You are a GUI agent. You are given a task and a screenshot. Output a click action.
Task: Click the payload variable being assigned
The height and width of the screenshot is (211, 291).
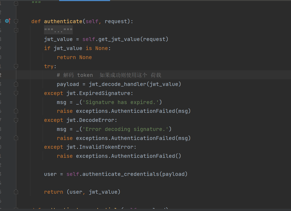(68, 84)
